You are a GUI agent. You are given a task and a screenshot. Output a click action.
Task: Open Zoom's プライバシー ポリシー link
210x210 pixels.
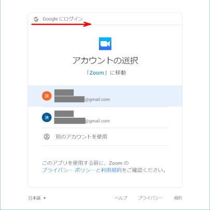68,170
